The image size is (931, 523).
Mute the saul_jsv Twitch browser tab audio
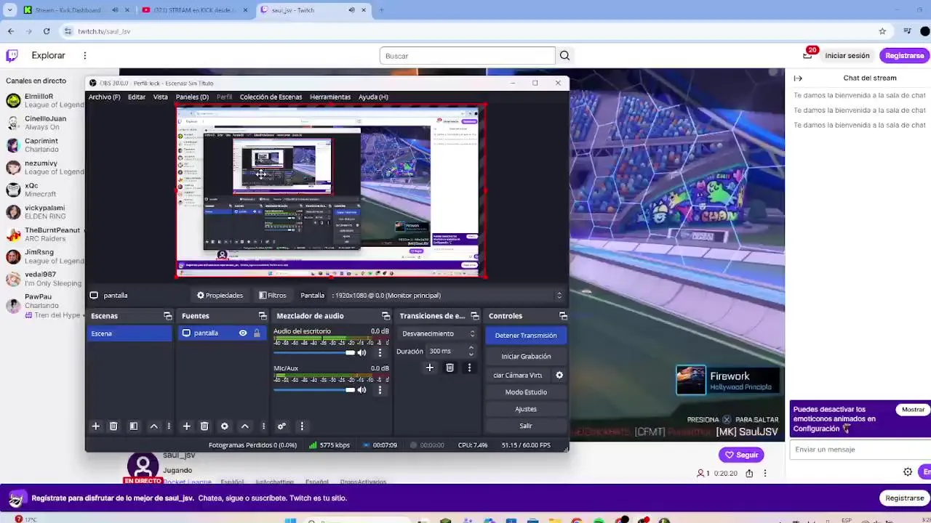(351, 10)
